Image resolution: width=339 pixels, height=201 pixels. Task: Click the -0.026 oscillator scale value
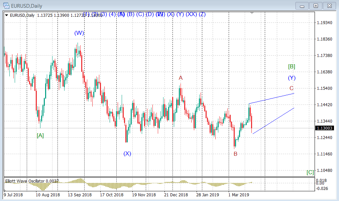coord(322,188)
